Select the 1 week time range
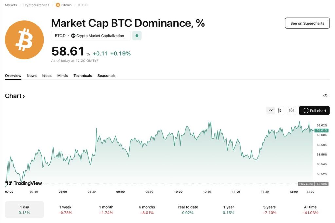 (x=65, y=209)
